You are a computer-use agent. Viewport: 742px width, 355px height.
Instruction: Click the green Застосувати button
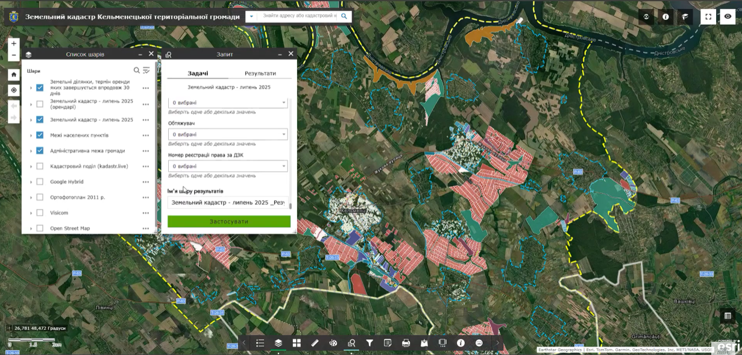click(x=228, y=222)
